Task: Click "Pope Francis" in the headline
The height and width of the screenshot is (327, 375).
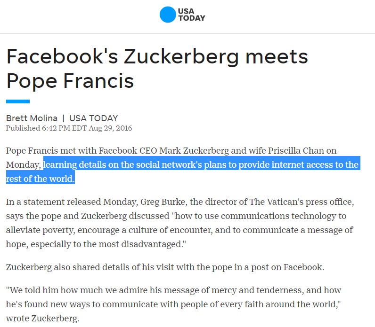Action: tap(70, 81)
